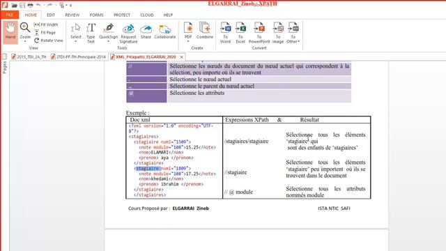Set view to Fit Page
Viewport: 446px width, 251px height.
point(45,33)
